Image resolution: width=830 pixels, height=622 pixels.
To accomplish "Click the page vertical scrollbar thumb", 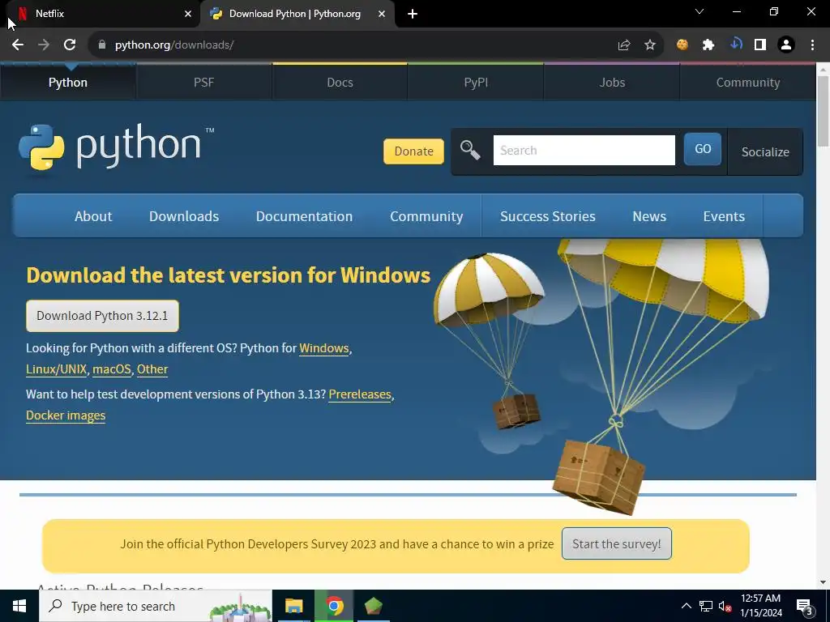I will (823, 111).
